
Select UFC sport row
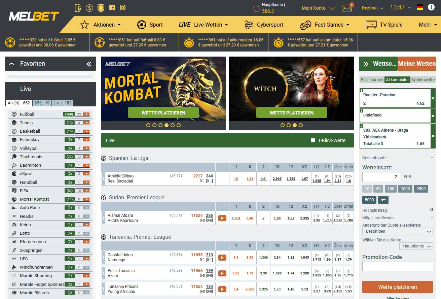pyautogui.click(x=50, y=259)
